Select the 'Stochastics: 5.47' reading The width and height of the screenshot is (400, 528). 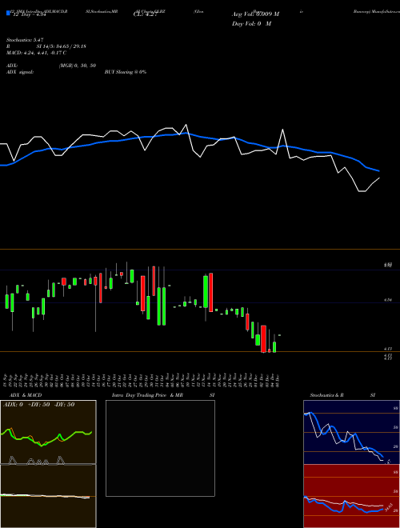pos(25,40)
